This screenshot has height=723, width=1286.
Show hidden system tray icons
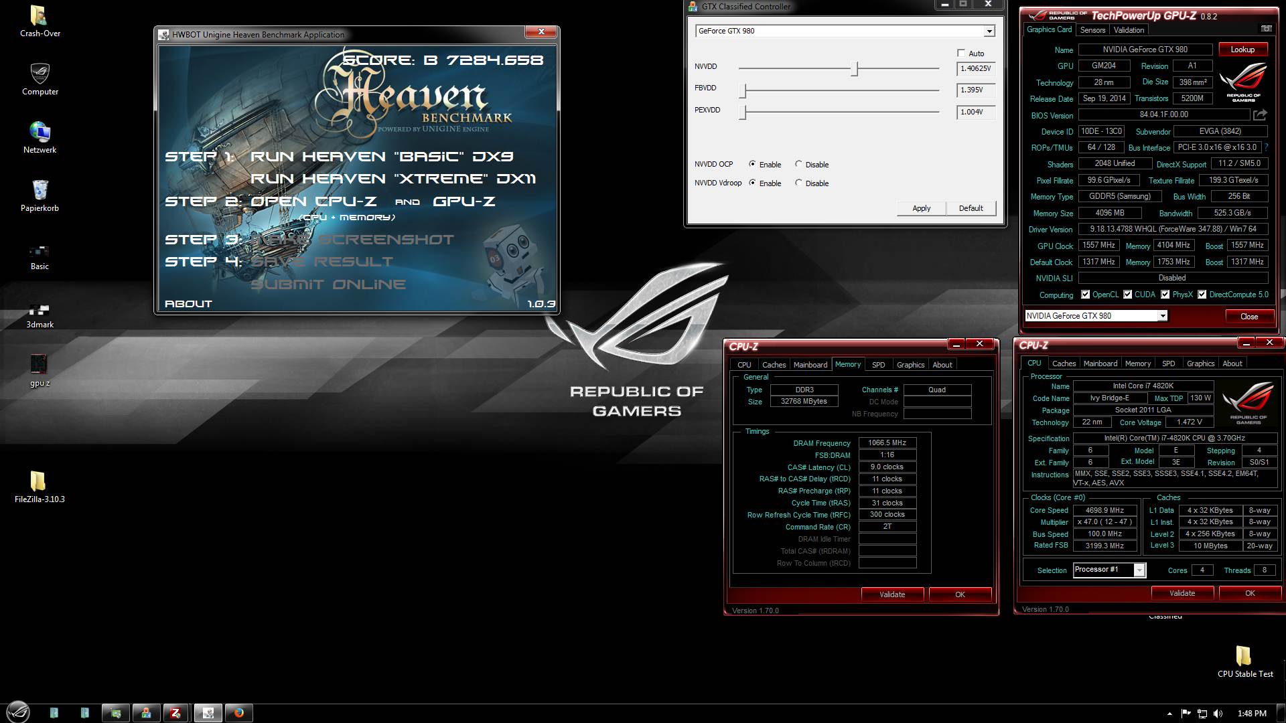1169,714
